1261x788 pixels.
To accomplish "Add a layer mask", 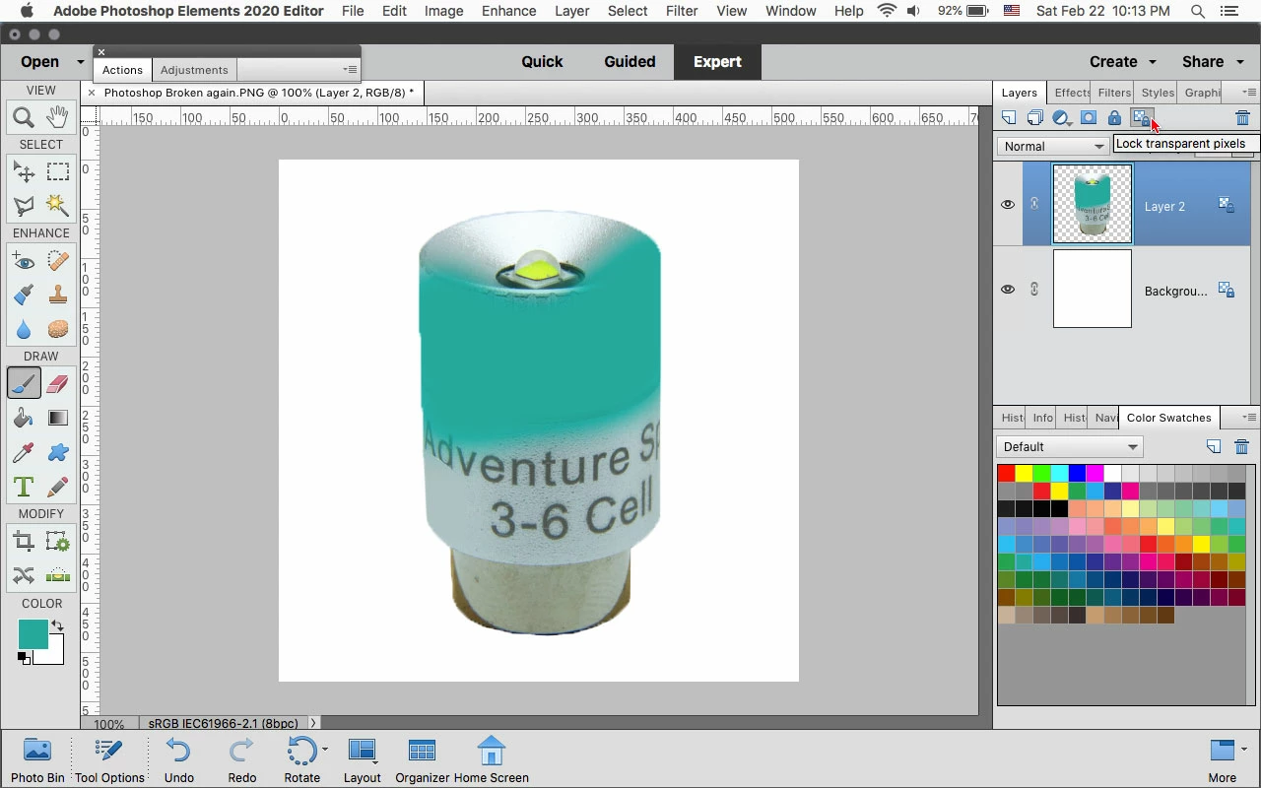I will pyautogui.click(x=1088, y=118).
